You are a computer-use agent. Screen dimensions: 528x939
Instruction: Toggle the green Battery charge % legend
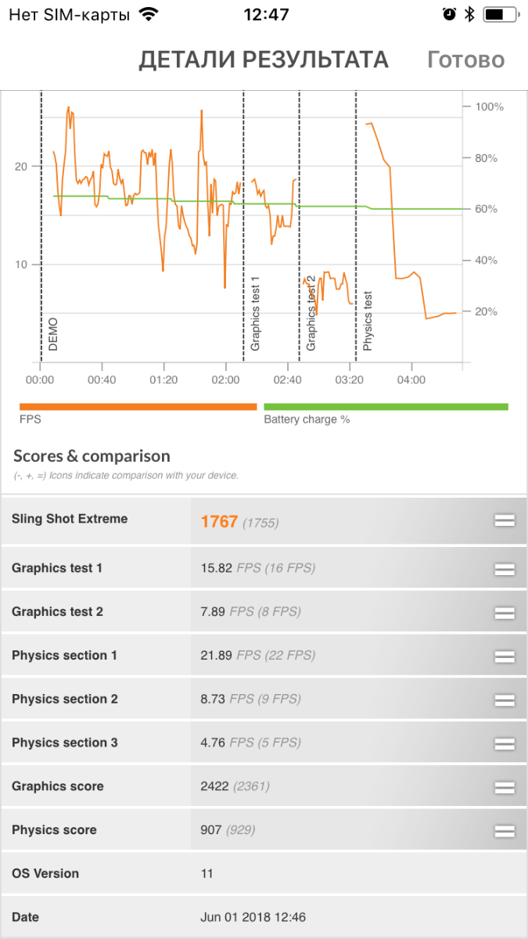tap(386, 407)
